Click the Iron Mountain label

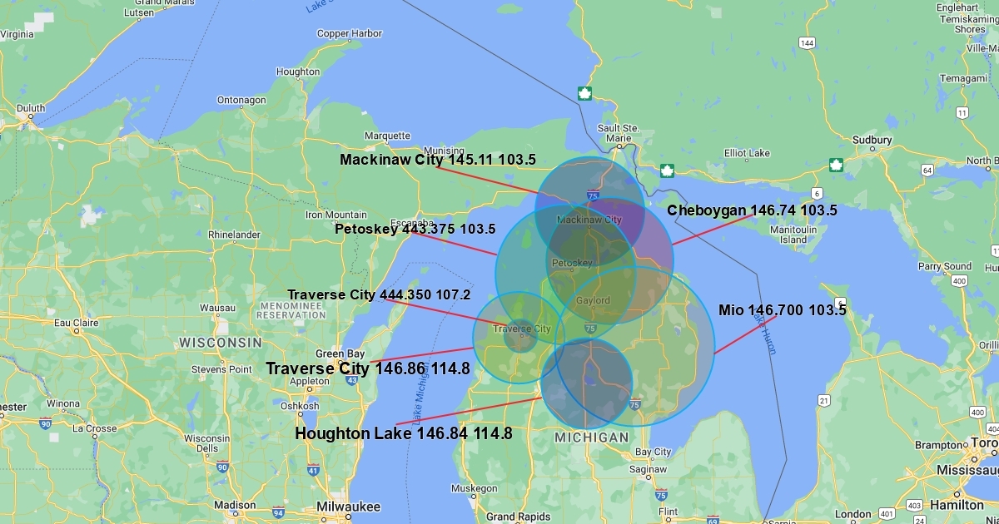pyautogui.click(x=336, y=215)
